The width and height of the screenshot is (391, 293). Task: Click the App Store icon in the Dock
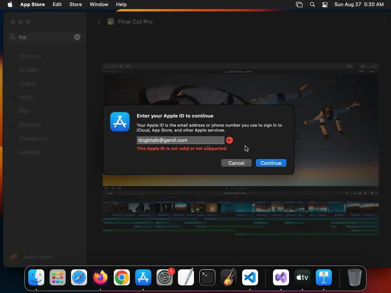(x=143, y=277)
